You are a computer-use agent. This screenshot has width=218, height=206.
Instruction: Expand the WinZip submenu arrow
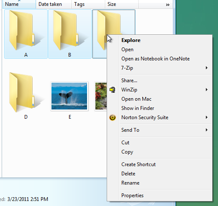click(207, 90)
